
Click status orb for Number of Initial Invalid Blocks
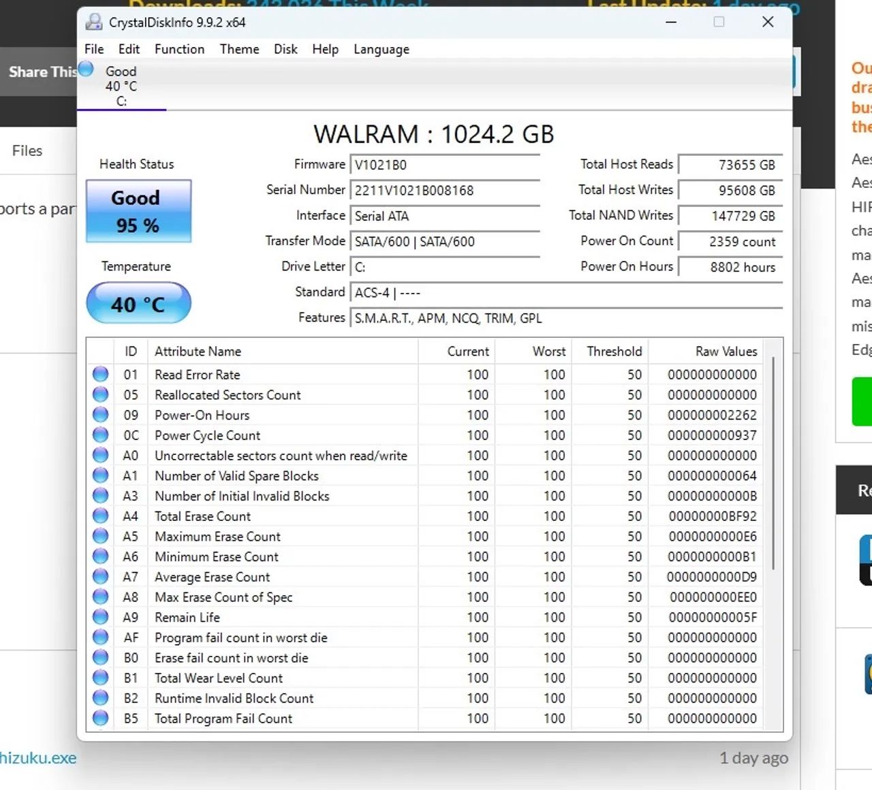coord(100,495)
